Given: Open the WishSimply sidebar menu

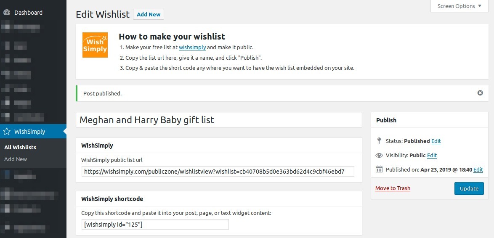Looking at the screenshot, I should (x=29, y=132).
